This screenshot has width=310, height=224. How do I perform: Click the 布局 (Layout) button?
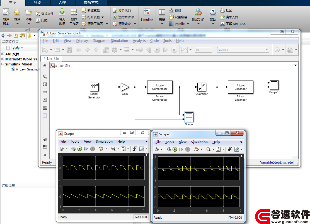162,16
